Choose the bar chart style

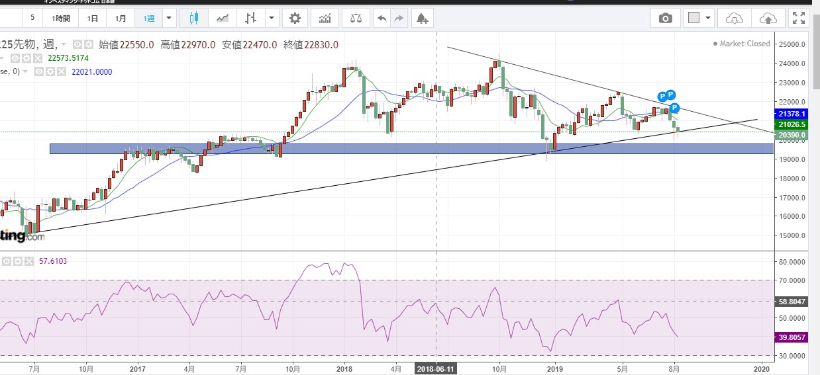point(251,18)
